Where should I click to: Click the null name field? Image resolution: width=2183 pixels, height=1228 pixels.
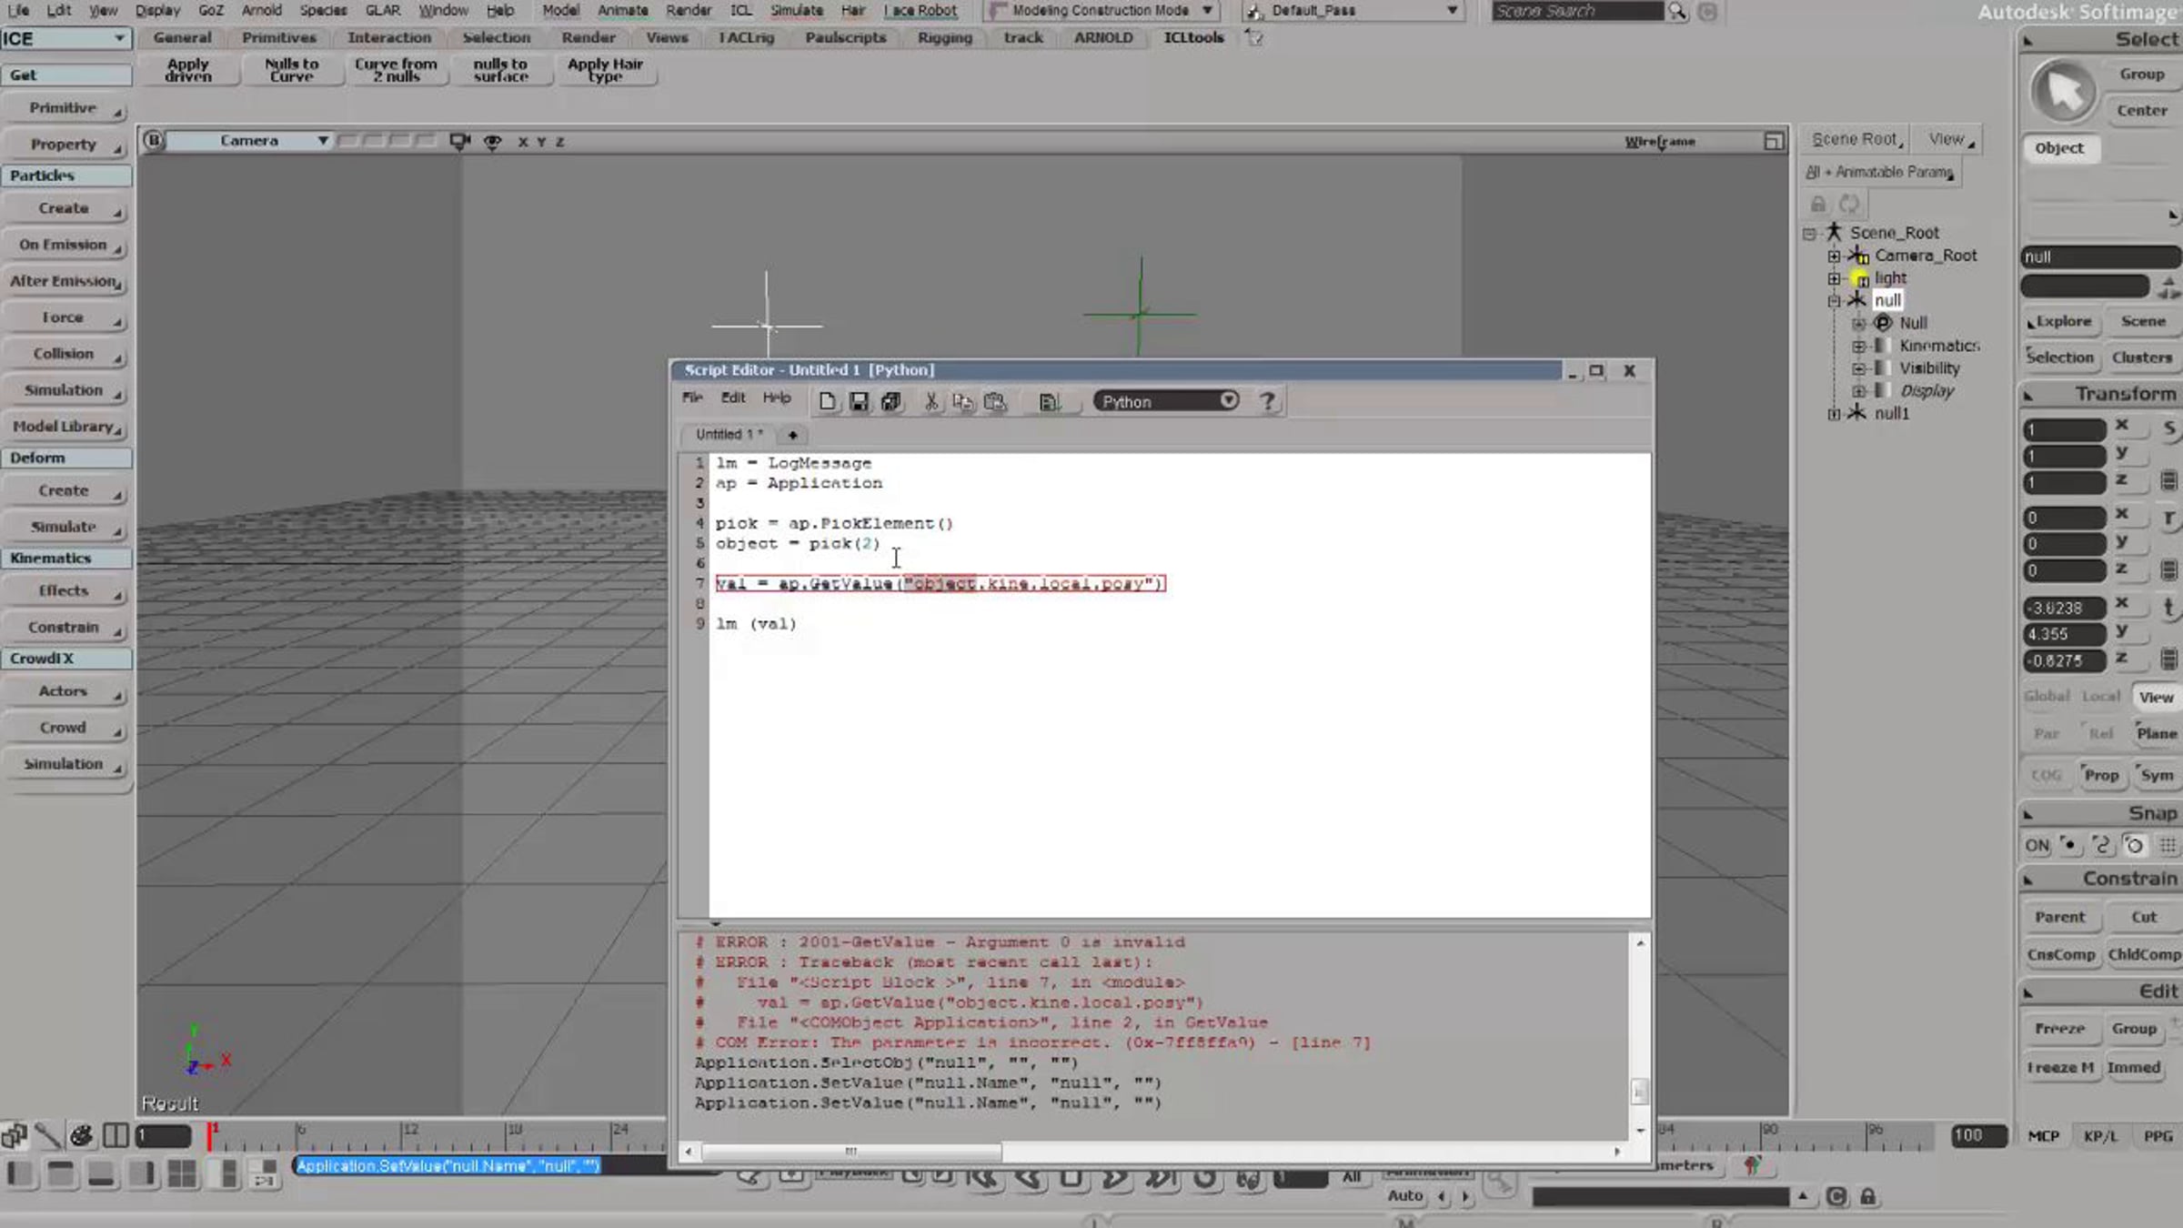pyautogui.click(x=2100, y=257)
